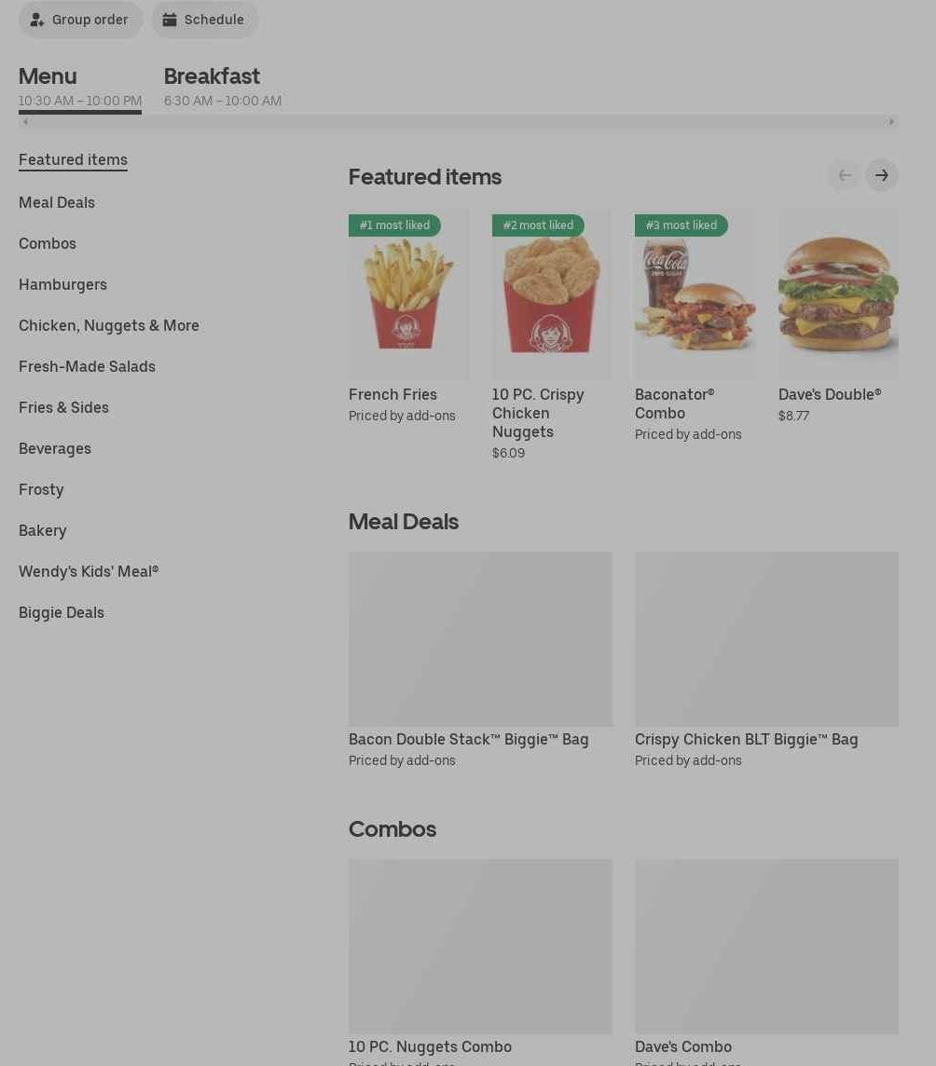
Task: Open Crispy Chicken BLT Biggie Bag
Action: (x=766, y=661)
